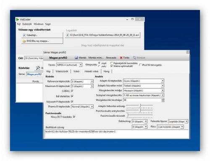Click the green VidCoder logo icon
This screenshot has height=161, width=210.
pos(18,19)
